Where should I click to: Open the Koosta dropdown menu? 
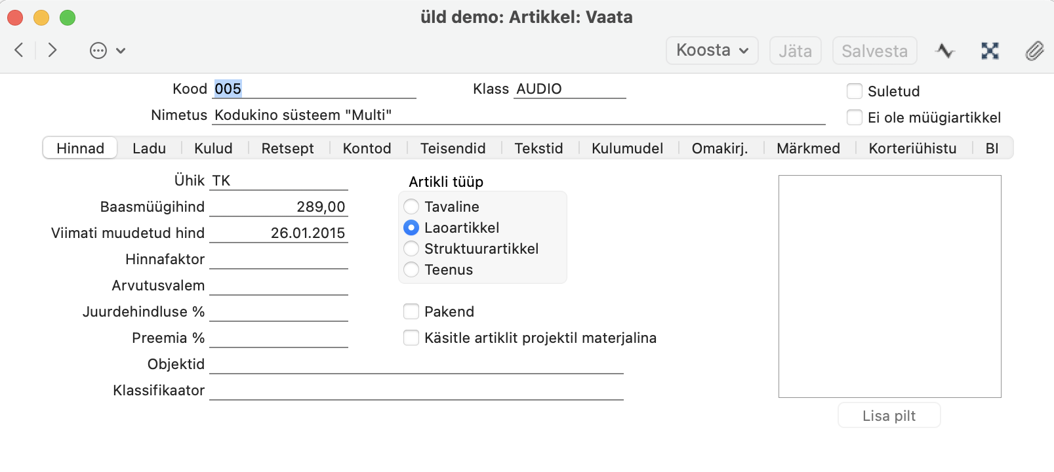[x=712, y=50]
